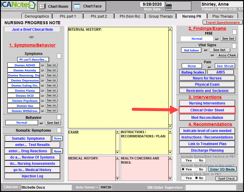The height and width of the screenshot is (192, 244).
Task: Tick the Behavior checkbox
Action: [59, 117]
